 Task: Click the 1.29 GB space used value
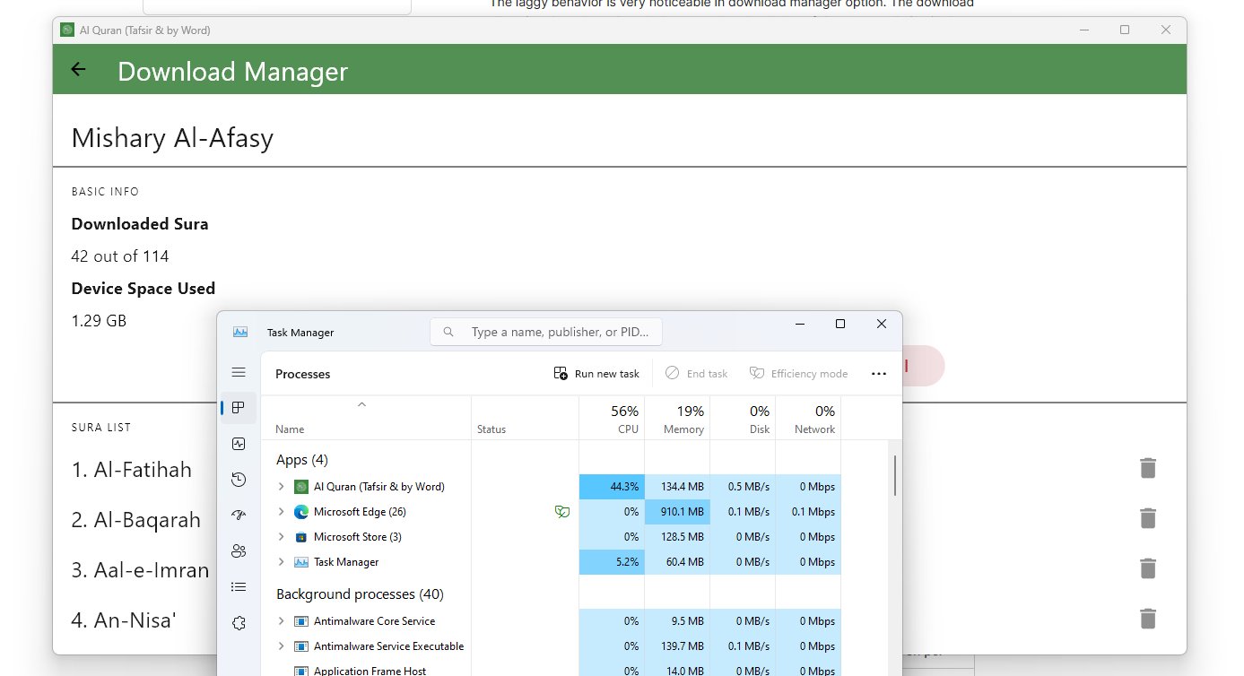click(99, 320)
